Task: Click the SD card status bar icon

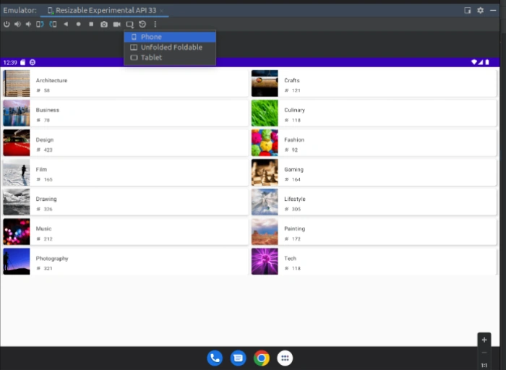Action: point(22,62)
